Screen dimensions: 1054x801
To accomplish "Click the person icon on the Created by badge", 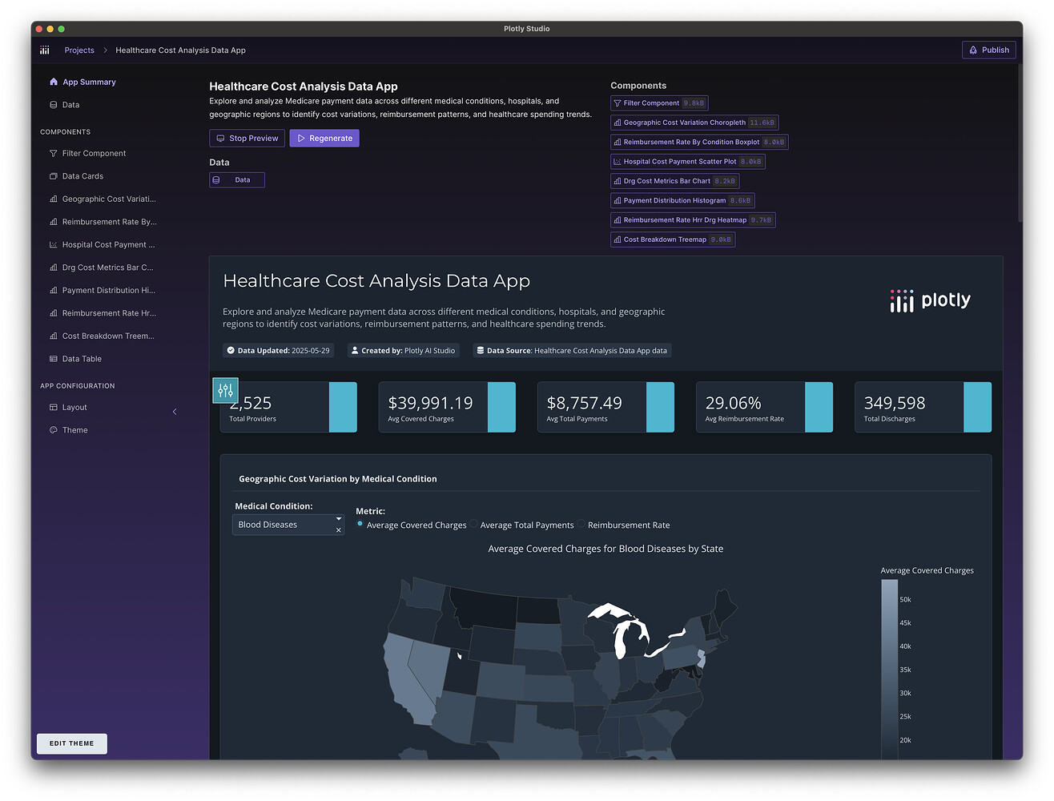I will click(x=354, y=350).
